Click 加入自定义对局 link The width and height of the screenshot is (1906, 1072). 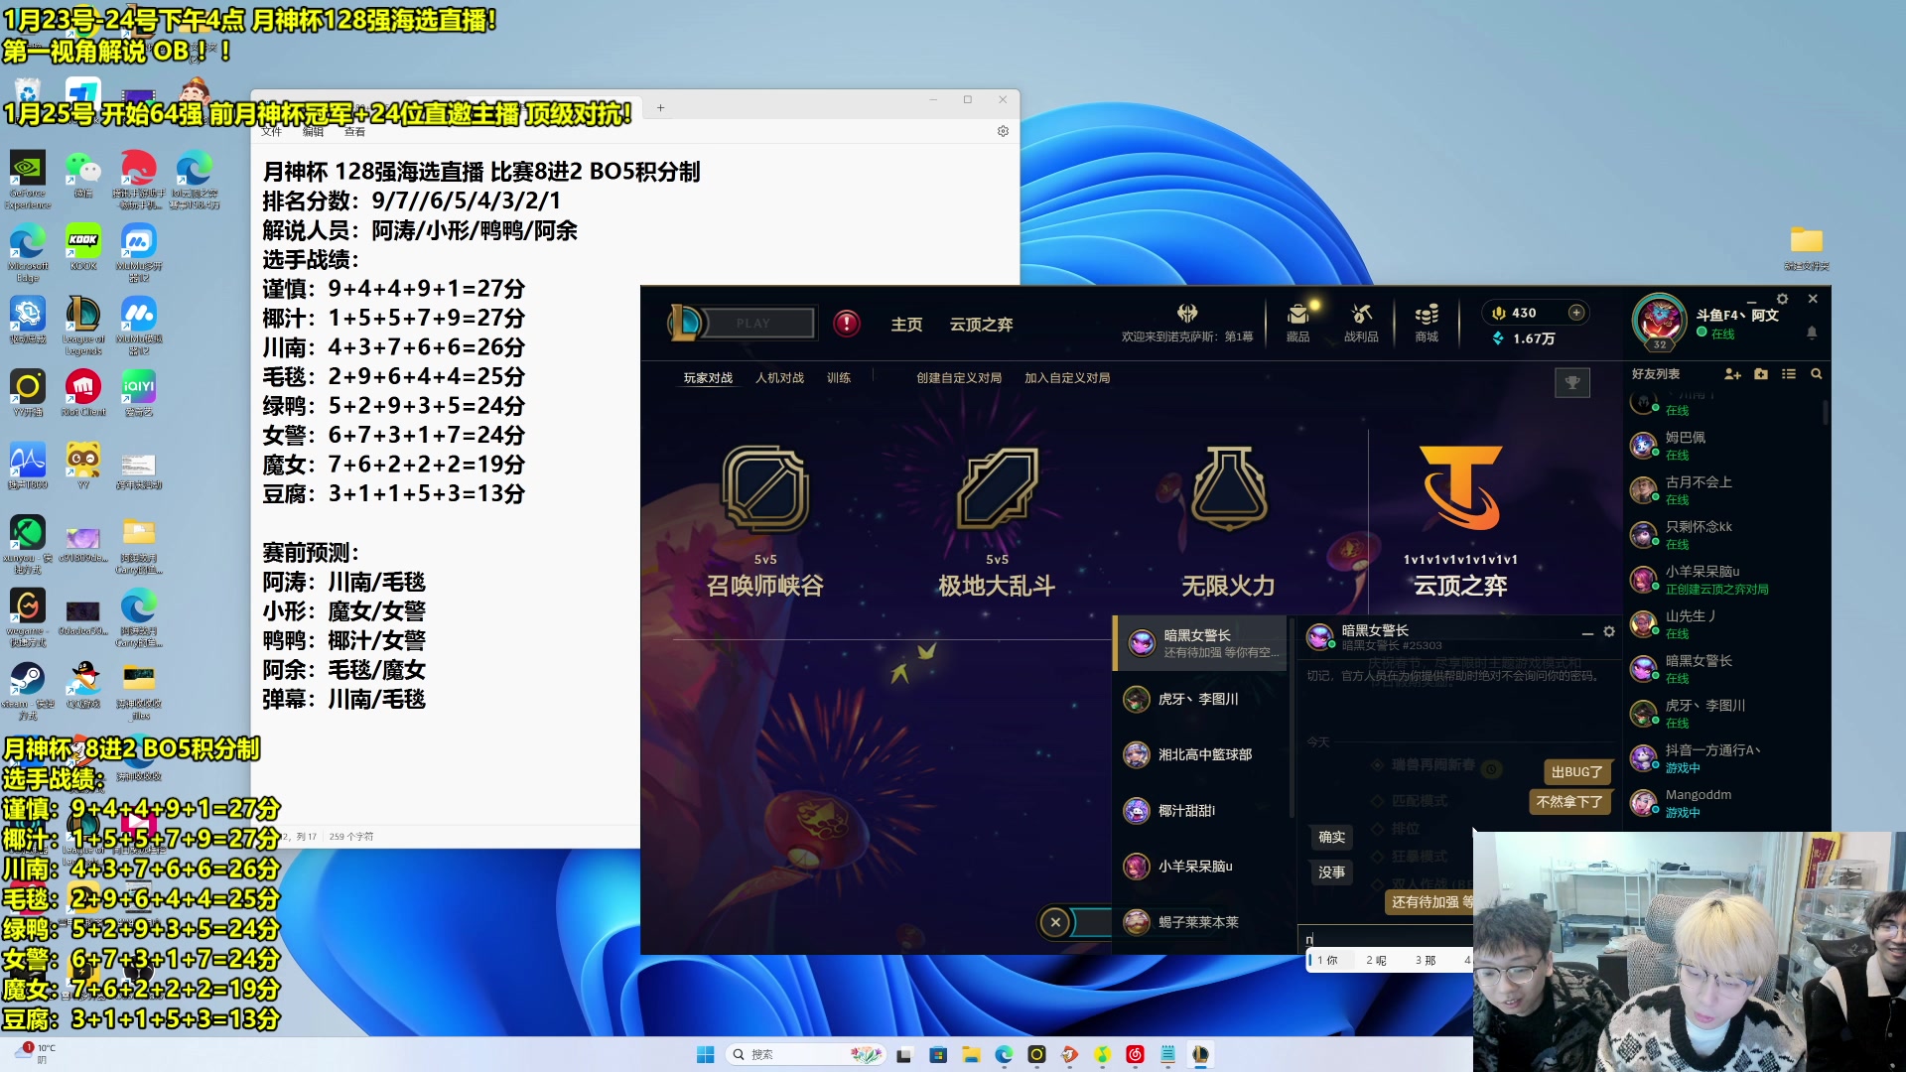1067,378
